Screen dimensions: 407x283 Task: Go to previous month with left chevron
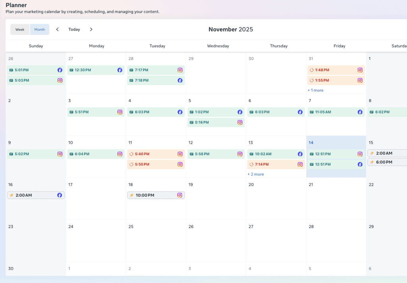tap(57, 29)
